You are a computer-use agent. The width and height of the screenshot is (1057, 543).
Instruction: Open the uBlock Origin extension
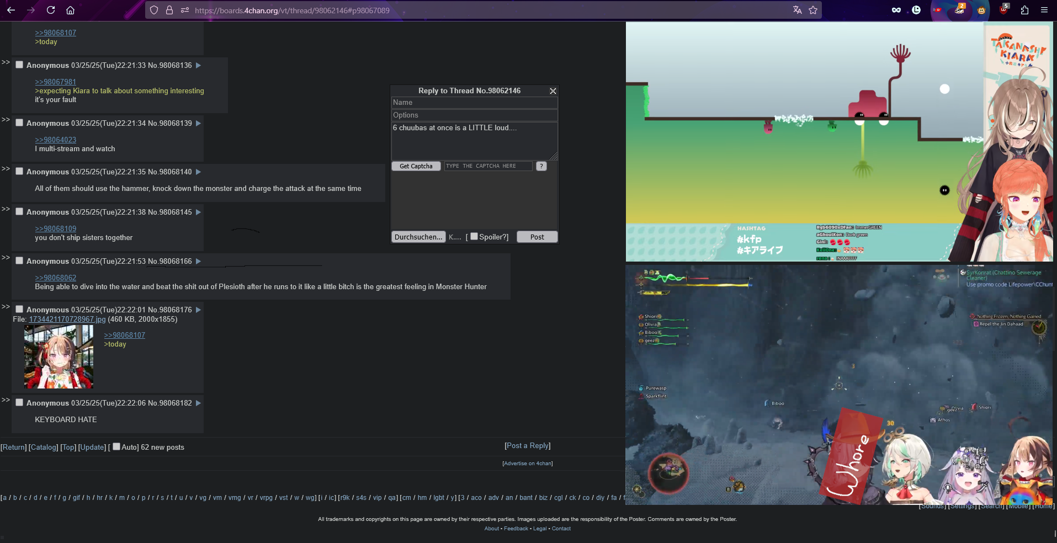click(x=1003, y=10)
